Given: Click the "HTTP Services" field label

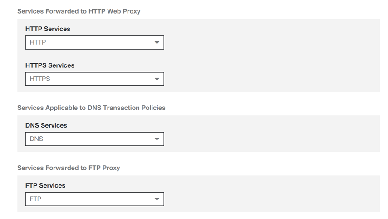Looking at the screenshot, I should [x=48, y=29].
